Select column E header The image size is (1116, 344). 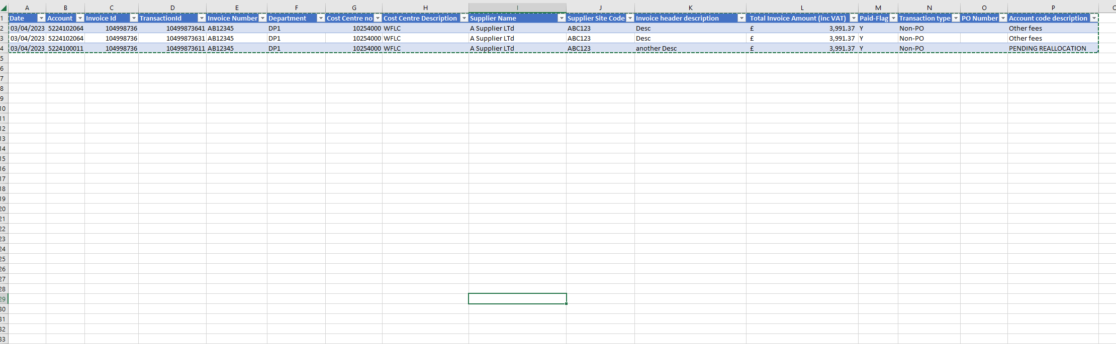(237, 8)
